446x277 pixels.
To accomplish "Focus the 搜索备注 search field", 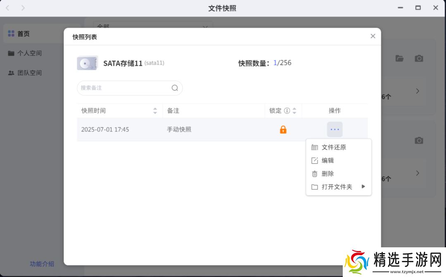I will click(x=124, y=88).
